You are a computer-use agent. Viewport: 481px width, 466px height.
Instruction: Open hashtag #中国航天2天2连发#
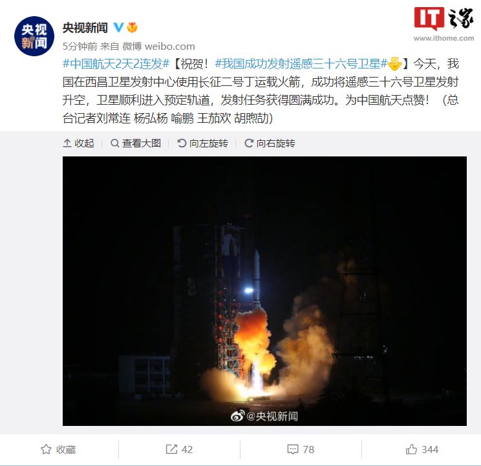pyautogui.click(x=116, y=64)
